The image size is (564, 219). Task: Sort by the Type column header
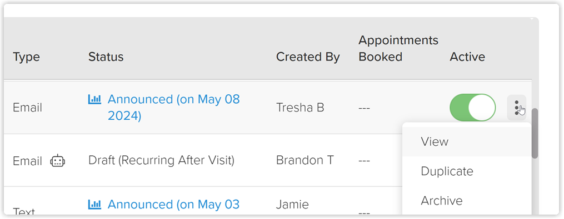26,57
